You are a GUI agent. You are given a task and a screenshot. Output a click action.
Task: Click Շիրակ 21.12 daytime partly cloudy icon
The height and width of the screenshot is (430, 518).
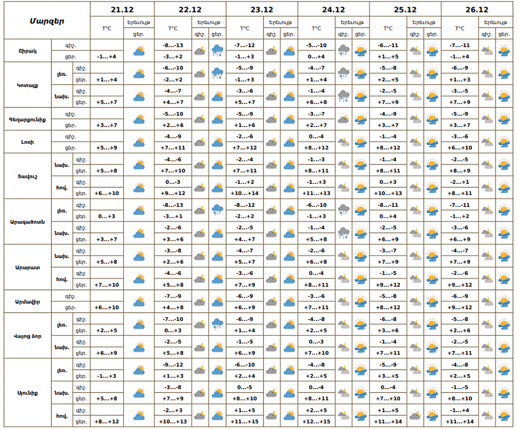tap(139, 51)
